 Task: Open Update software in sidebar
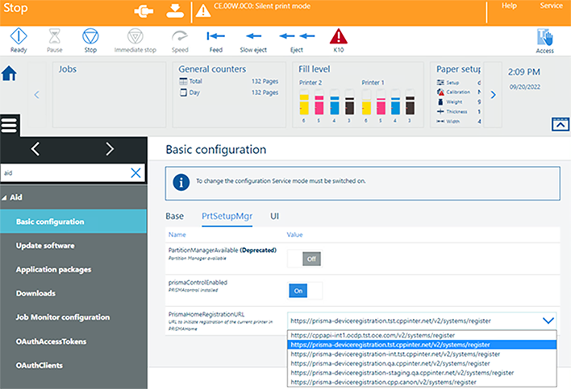[x=45, y=246]
